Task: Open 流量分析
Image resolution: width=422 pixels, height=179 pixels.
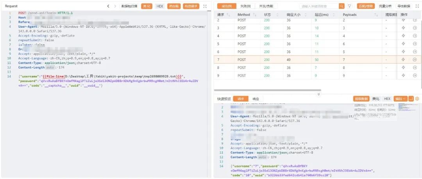Action: (x=385, y=6)
